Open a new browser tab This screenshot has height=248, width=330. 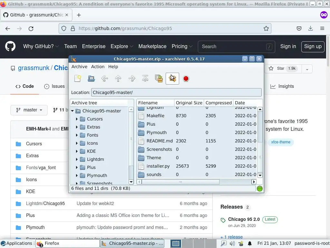pyautogui.click(x=79, y=15)
